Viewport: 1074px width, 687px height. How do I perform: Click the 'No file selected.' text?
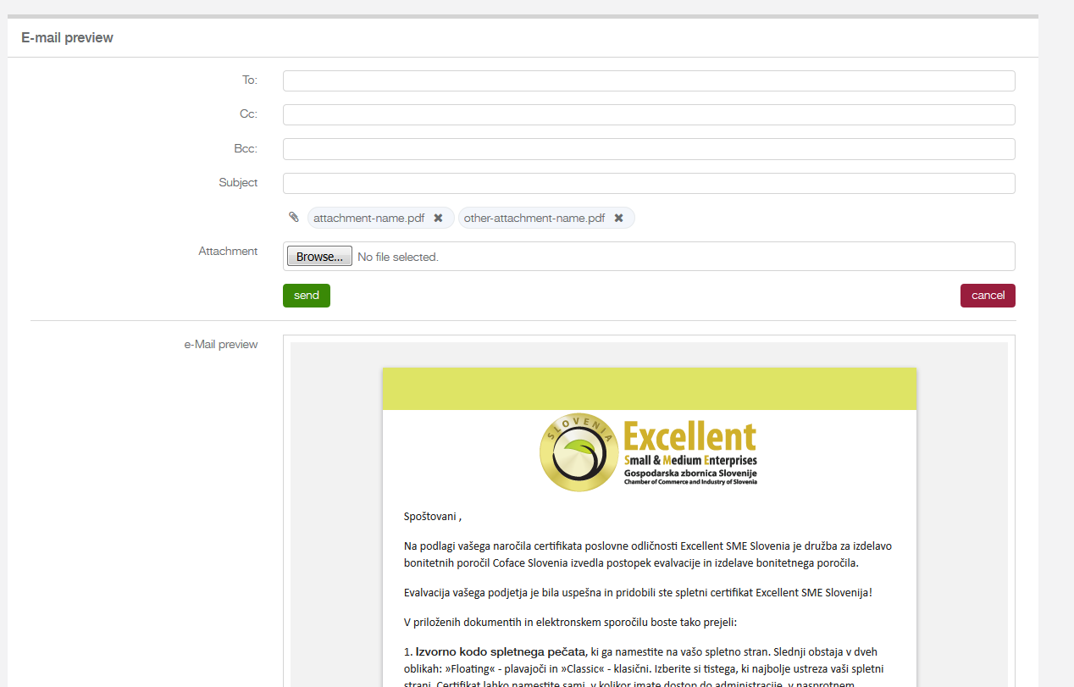point(398,257)
